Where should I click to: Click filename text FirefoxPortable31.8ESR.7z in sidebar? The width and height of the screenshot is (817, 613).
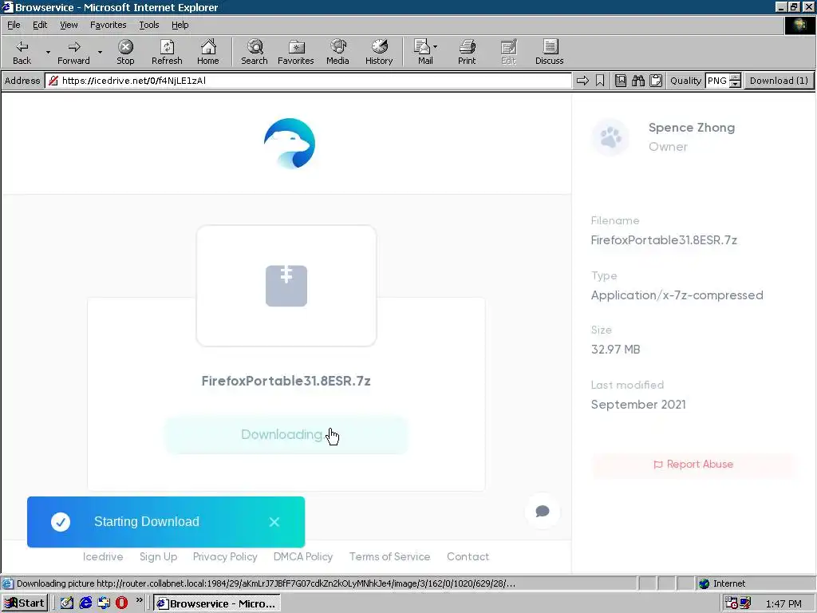click(664, 240)
